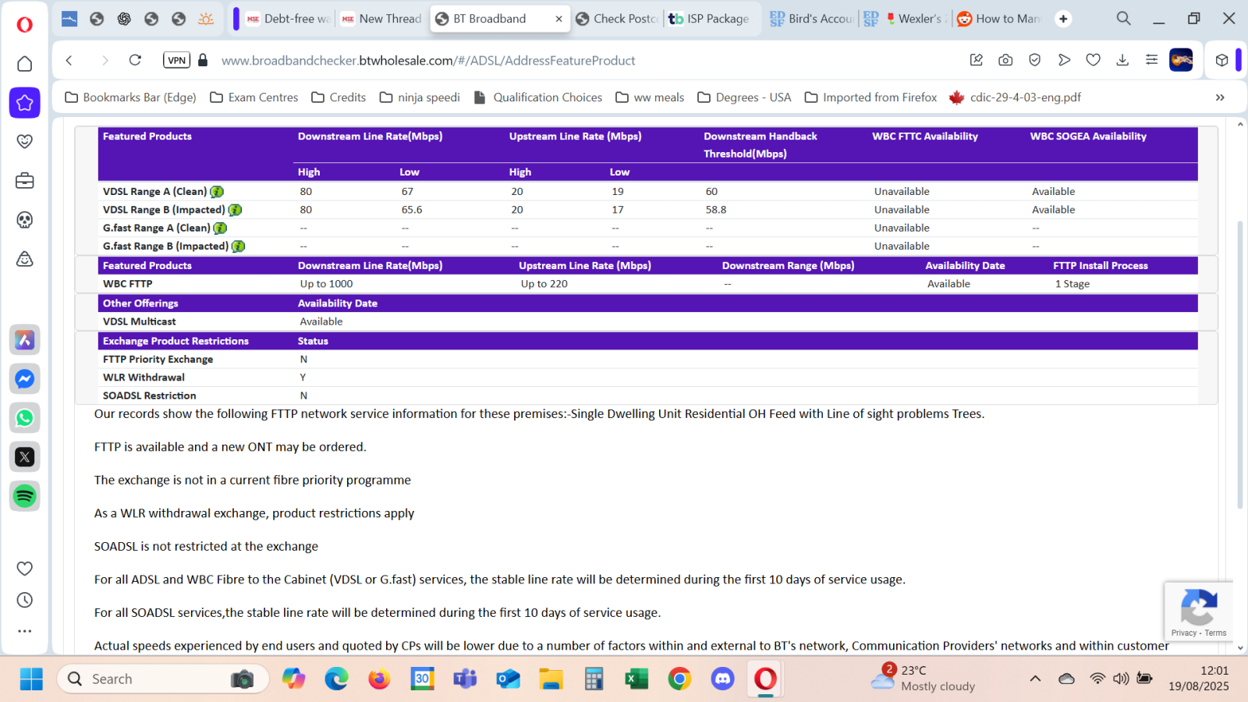Click info icon beside G.fast Range B (Impacted)

click(x=239, y=246)
